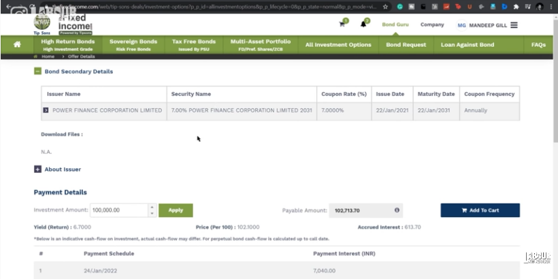
Task: Click the Coupon Frequency column header
Action: (x=489, y=94)
